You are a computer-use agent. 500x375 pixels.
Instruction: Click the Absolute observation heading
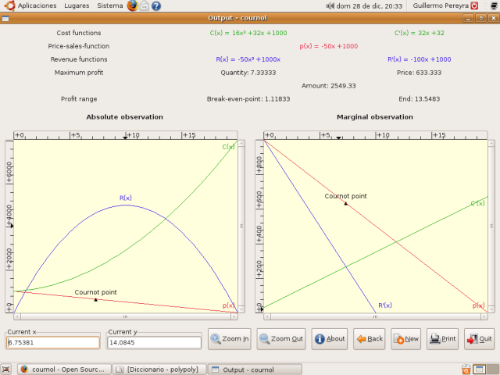pos(125,117)
